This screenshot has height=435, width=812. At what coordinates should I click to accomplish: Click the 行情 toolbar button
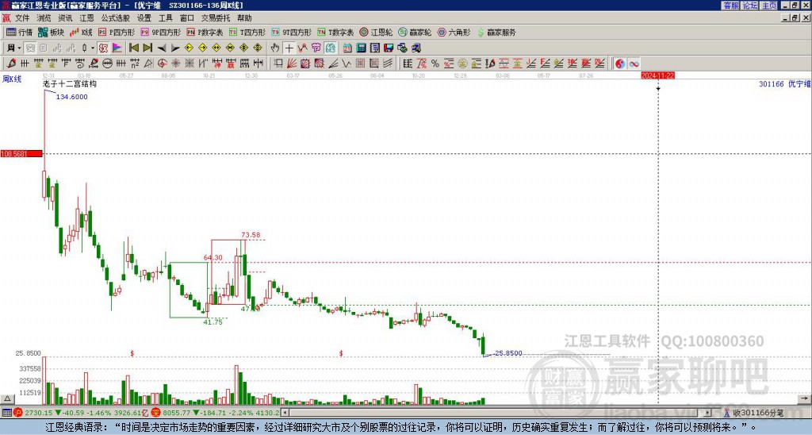[19, 32]
